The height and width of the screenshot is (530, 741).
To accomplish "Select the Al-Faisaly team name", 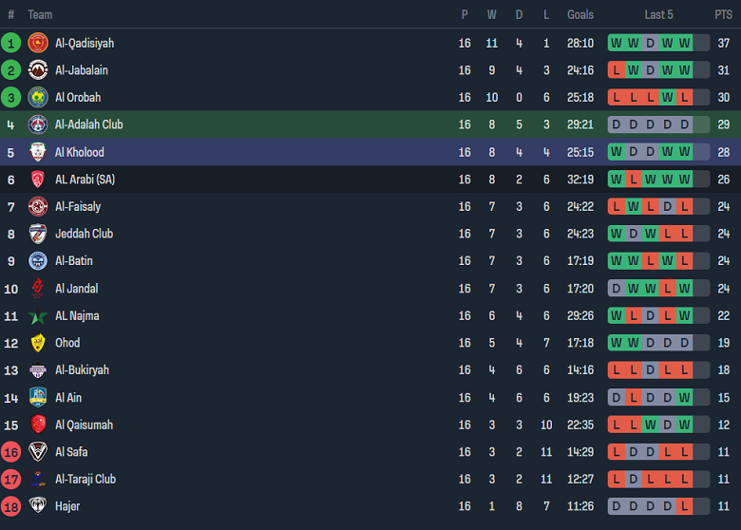I will coord(78,206).
